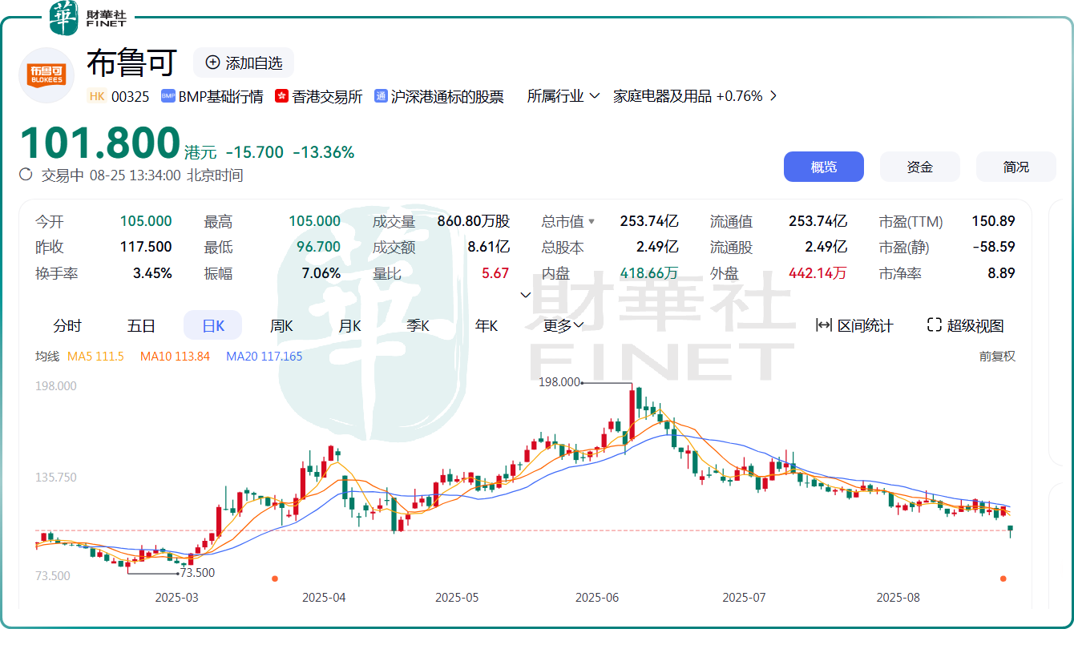The height and width of the screenshot is (645, 1074).
Task: Click 成交量 value 860.80万股
Action: [474, 222]
